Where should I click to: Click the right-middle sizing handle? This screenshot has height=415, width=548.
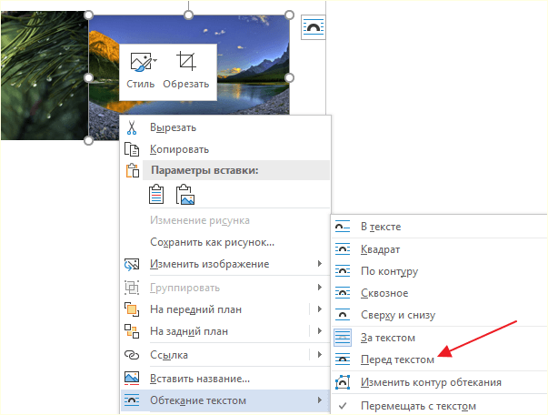pos(289,77)
